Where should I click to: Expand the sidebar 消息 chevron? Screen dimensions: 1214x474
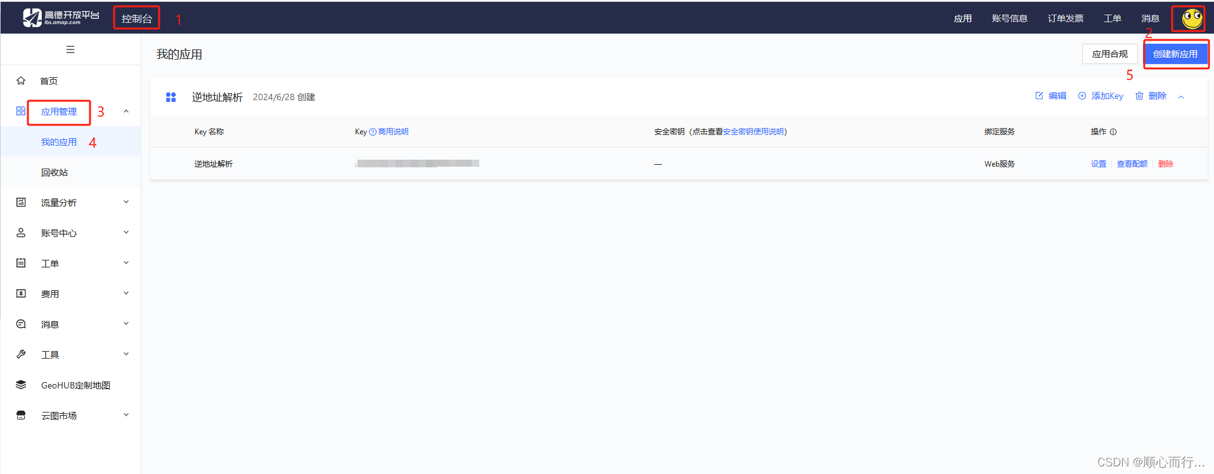click(x=126, y=324)
